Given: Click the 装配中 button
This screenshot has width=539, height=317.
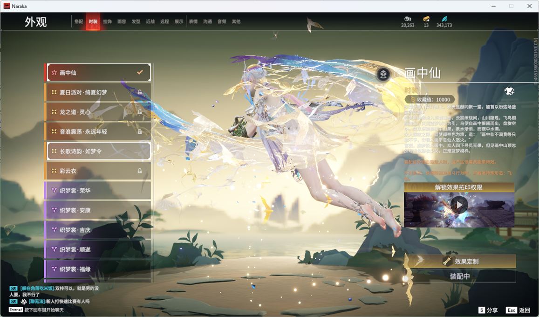Looking at the screenshot, I should [x=461, y=276].
